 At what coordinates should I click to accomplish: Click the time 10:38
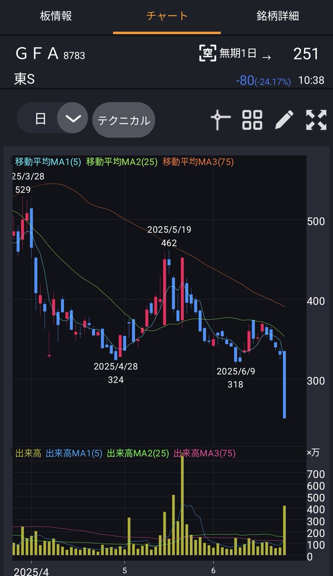311,80
